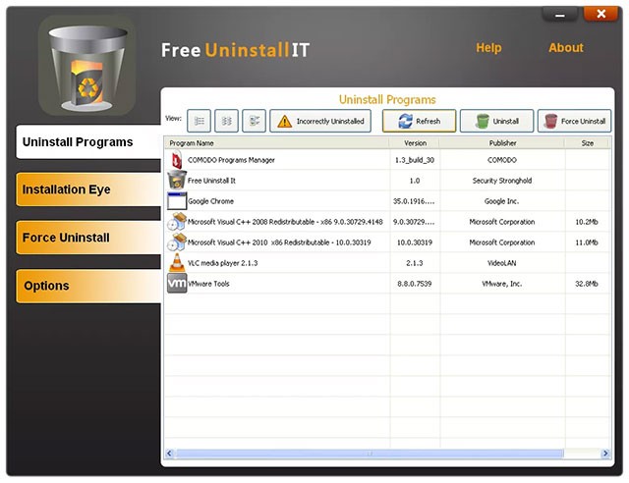Click the third view mode icon
Screen dimensions: 629x483
coord(254,121)
